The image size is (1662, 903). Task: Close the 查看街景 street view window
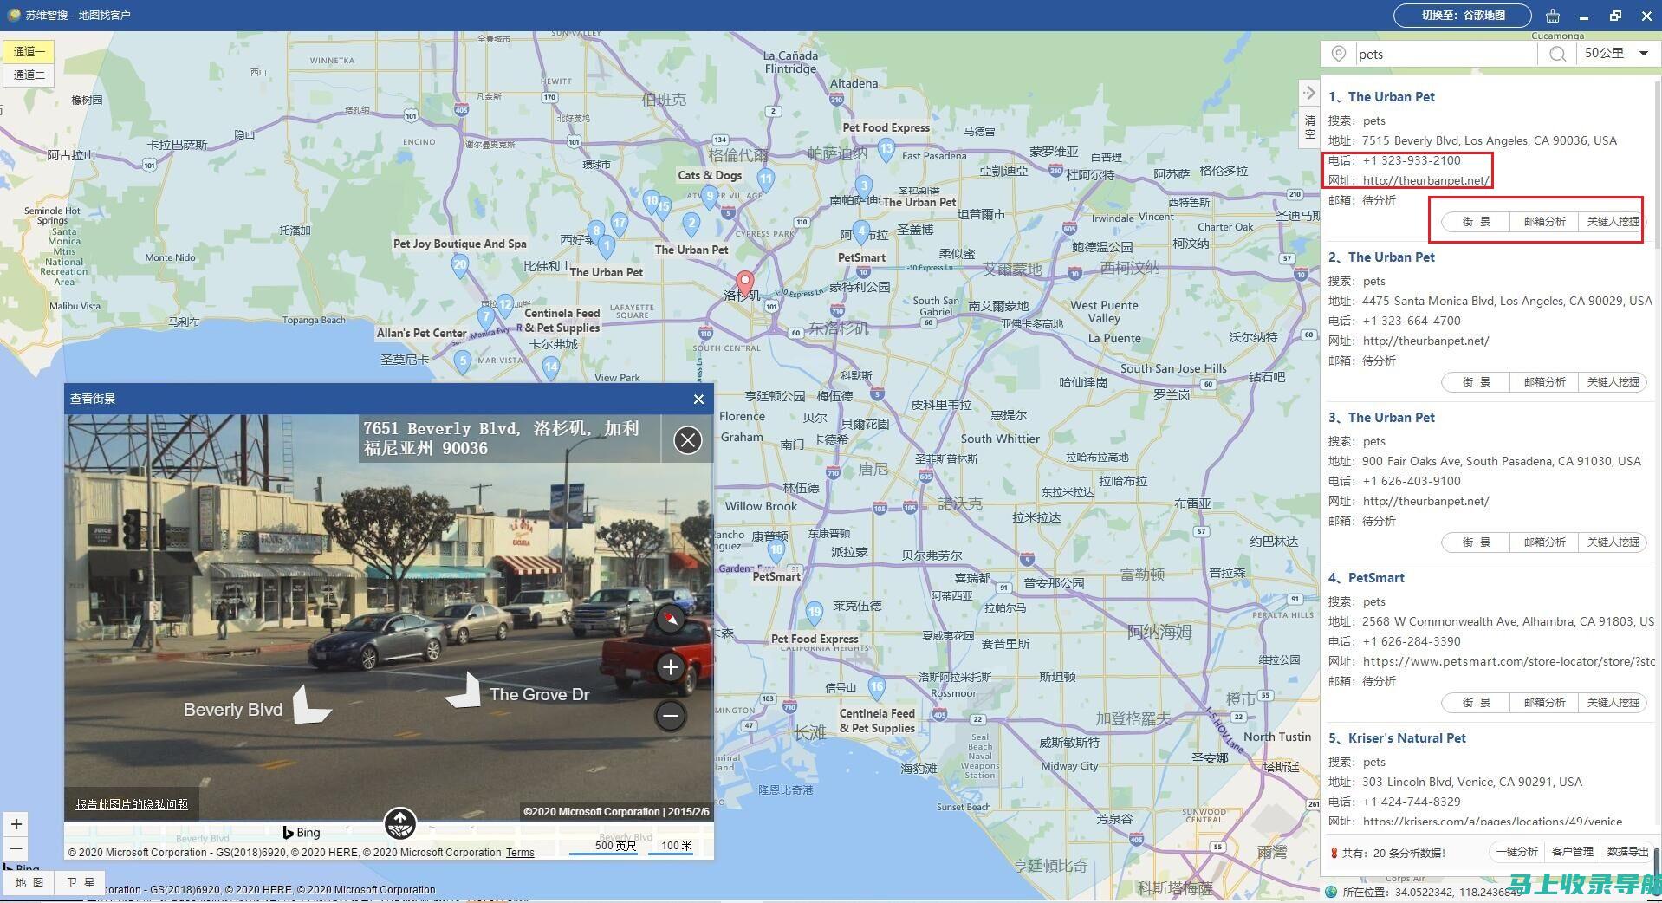[698, 399]
